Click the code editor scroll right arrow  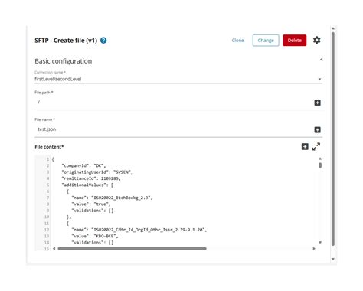point(314,248)
